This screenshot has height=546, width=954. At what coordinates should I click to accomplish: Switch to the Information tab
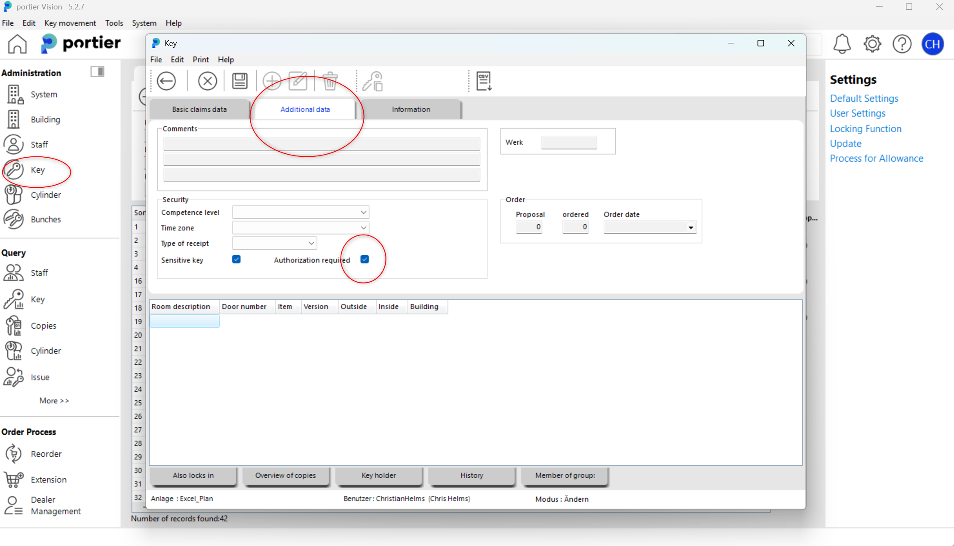tap(411, 109)
